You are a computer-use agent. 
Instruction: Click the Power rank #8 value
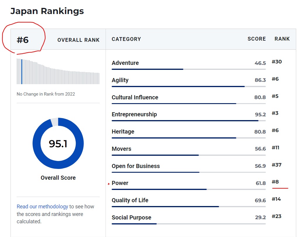pos(275,182)
